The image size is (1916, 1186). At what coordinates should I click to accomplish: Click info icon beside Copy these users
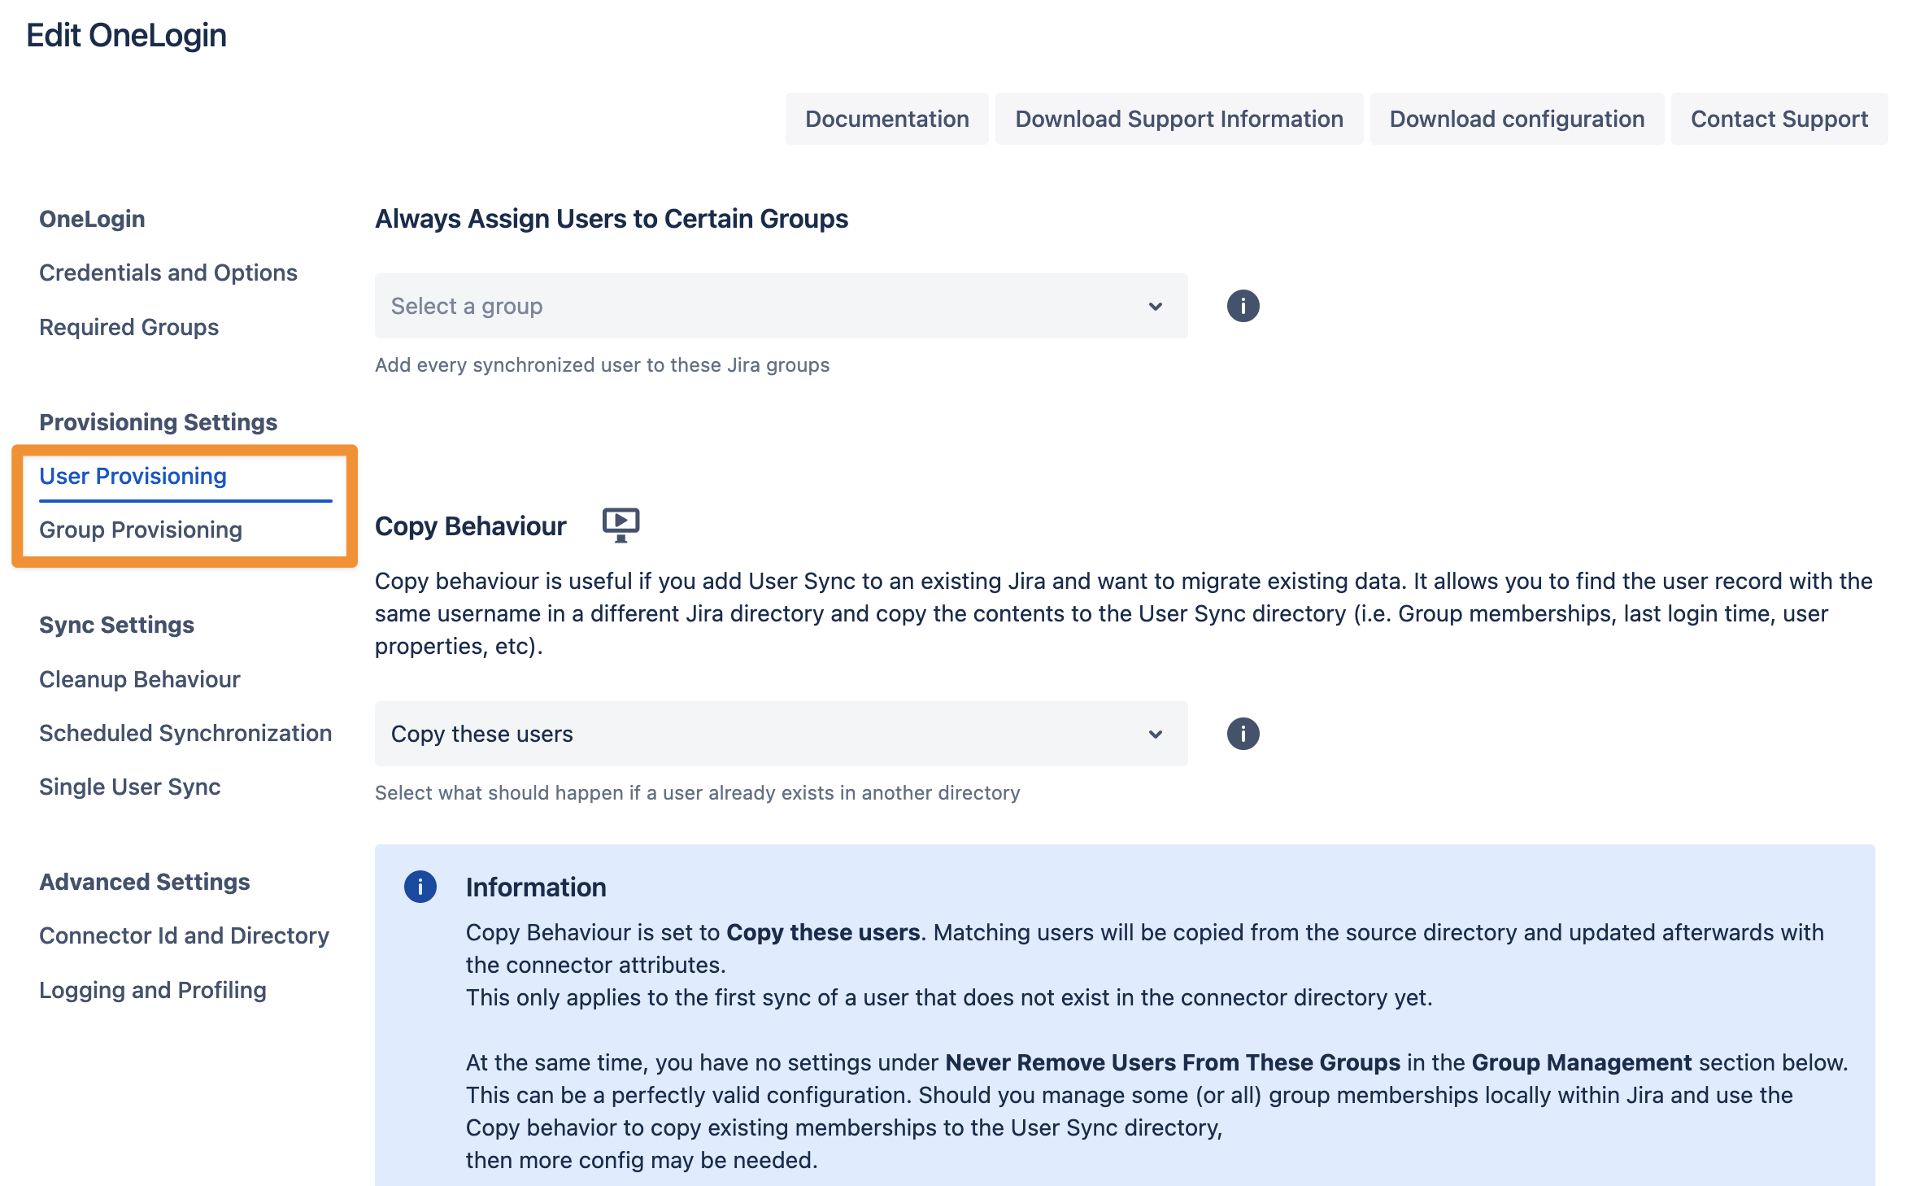[1243, 734]
